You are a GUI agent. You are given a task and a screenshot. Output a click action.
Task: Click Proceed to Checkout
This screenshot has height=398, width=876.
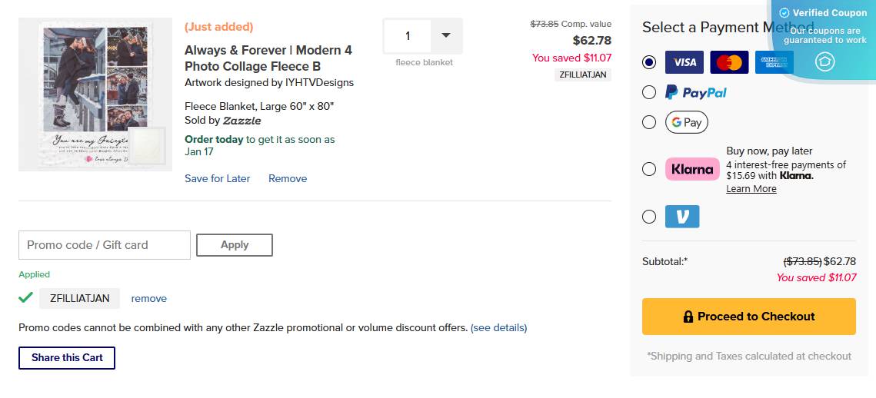[748, 317]
